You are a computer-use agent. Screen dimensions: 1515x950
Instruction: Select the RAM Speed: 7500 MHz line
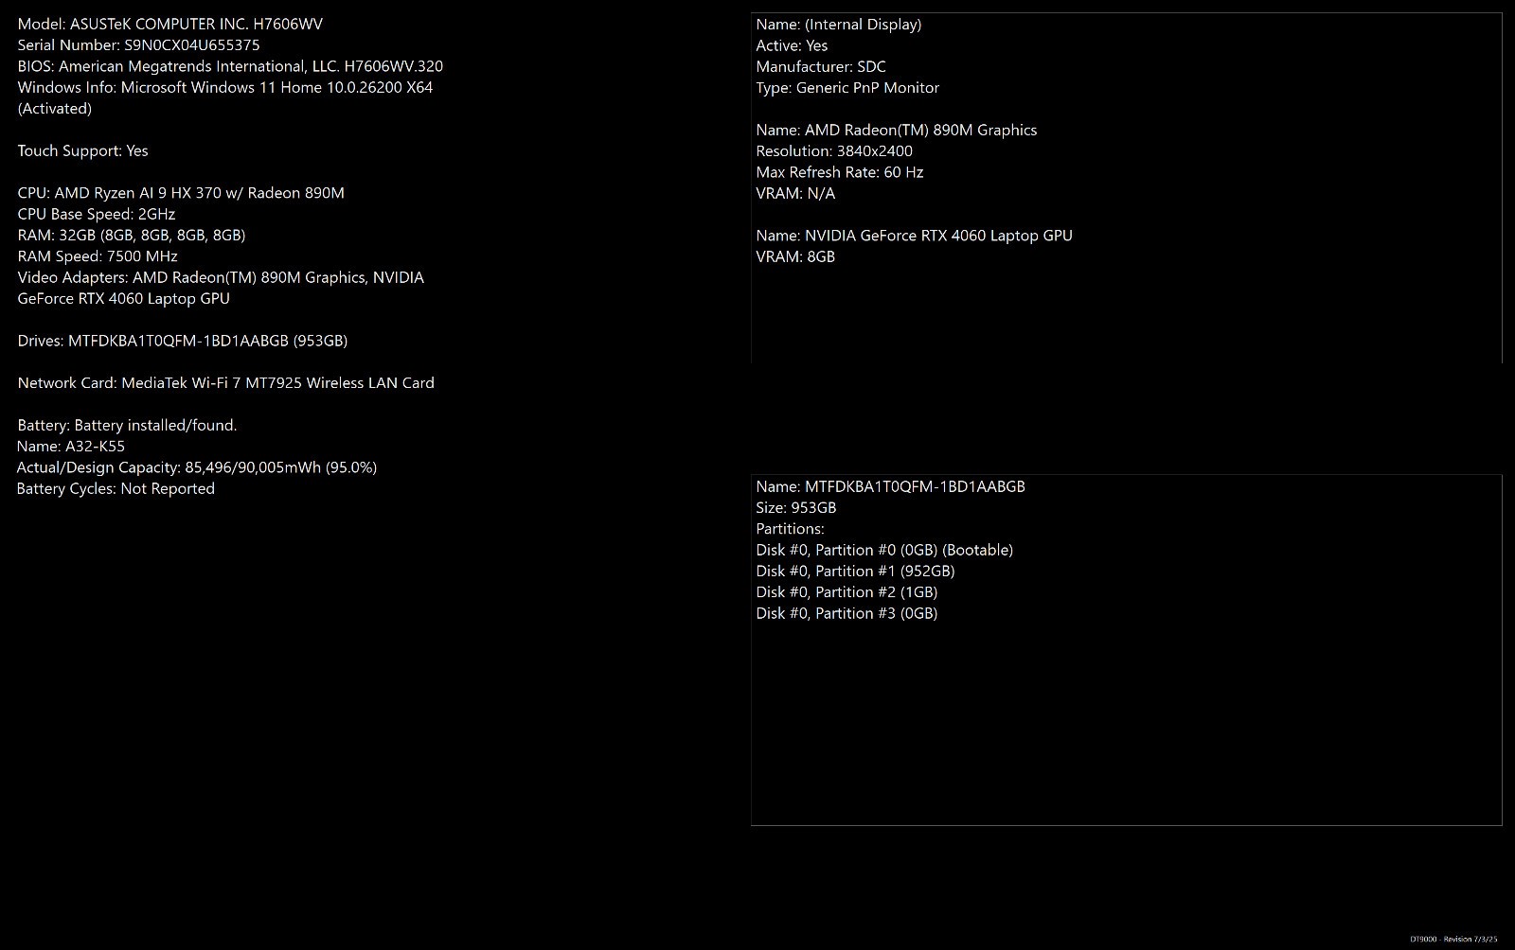(x=98, y=256)
